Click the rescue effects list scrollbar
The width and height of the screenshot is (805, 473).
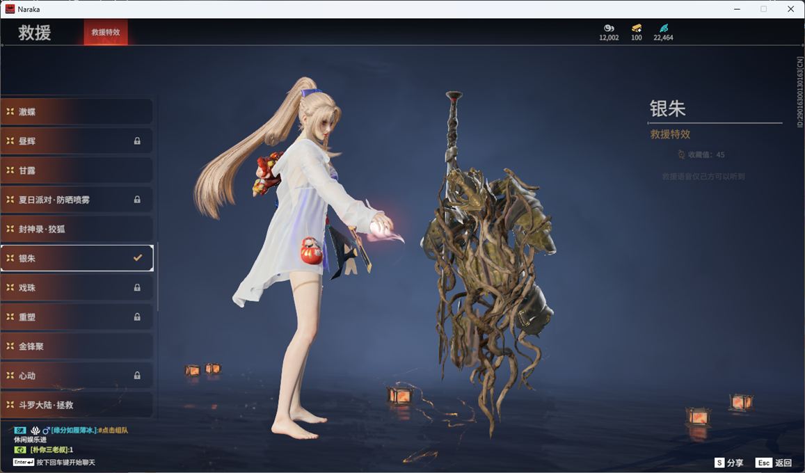[158, 277]
